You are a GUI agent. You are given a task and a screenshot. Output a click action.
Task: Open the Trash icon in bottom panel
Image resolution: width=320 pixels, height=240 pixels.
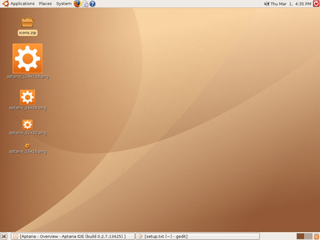[317, 237]
